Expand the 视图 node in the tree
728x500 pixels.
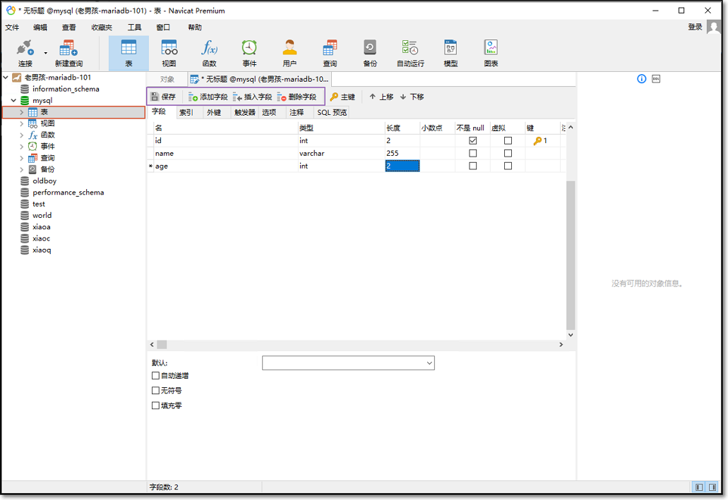pyautogui.click(x=22, y=123)
